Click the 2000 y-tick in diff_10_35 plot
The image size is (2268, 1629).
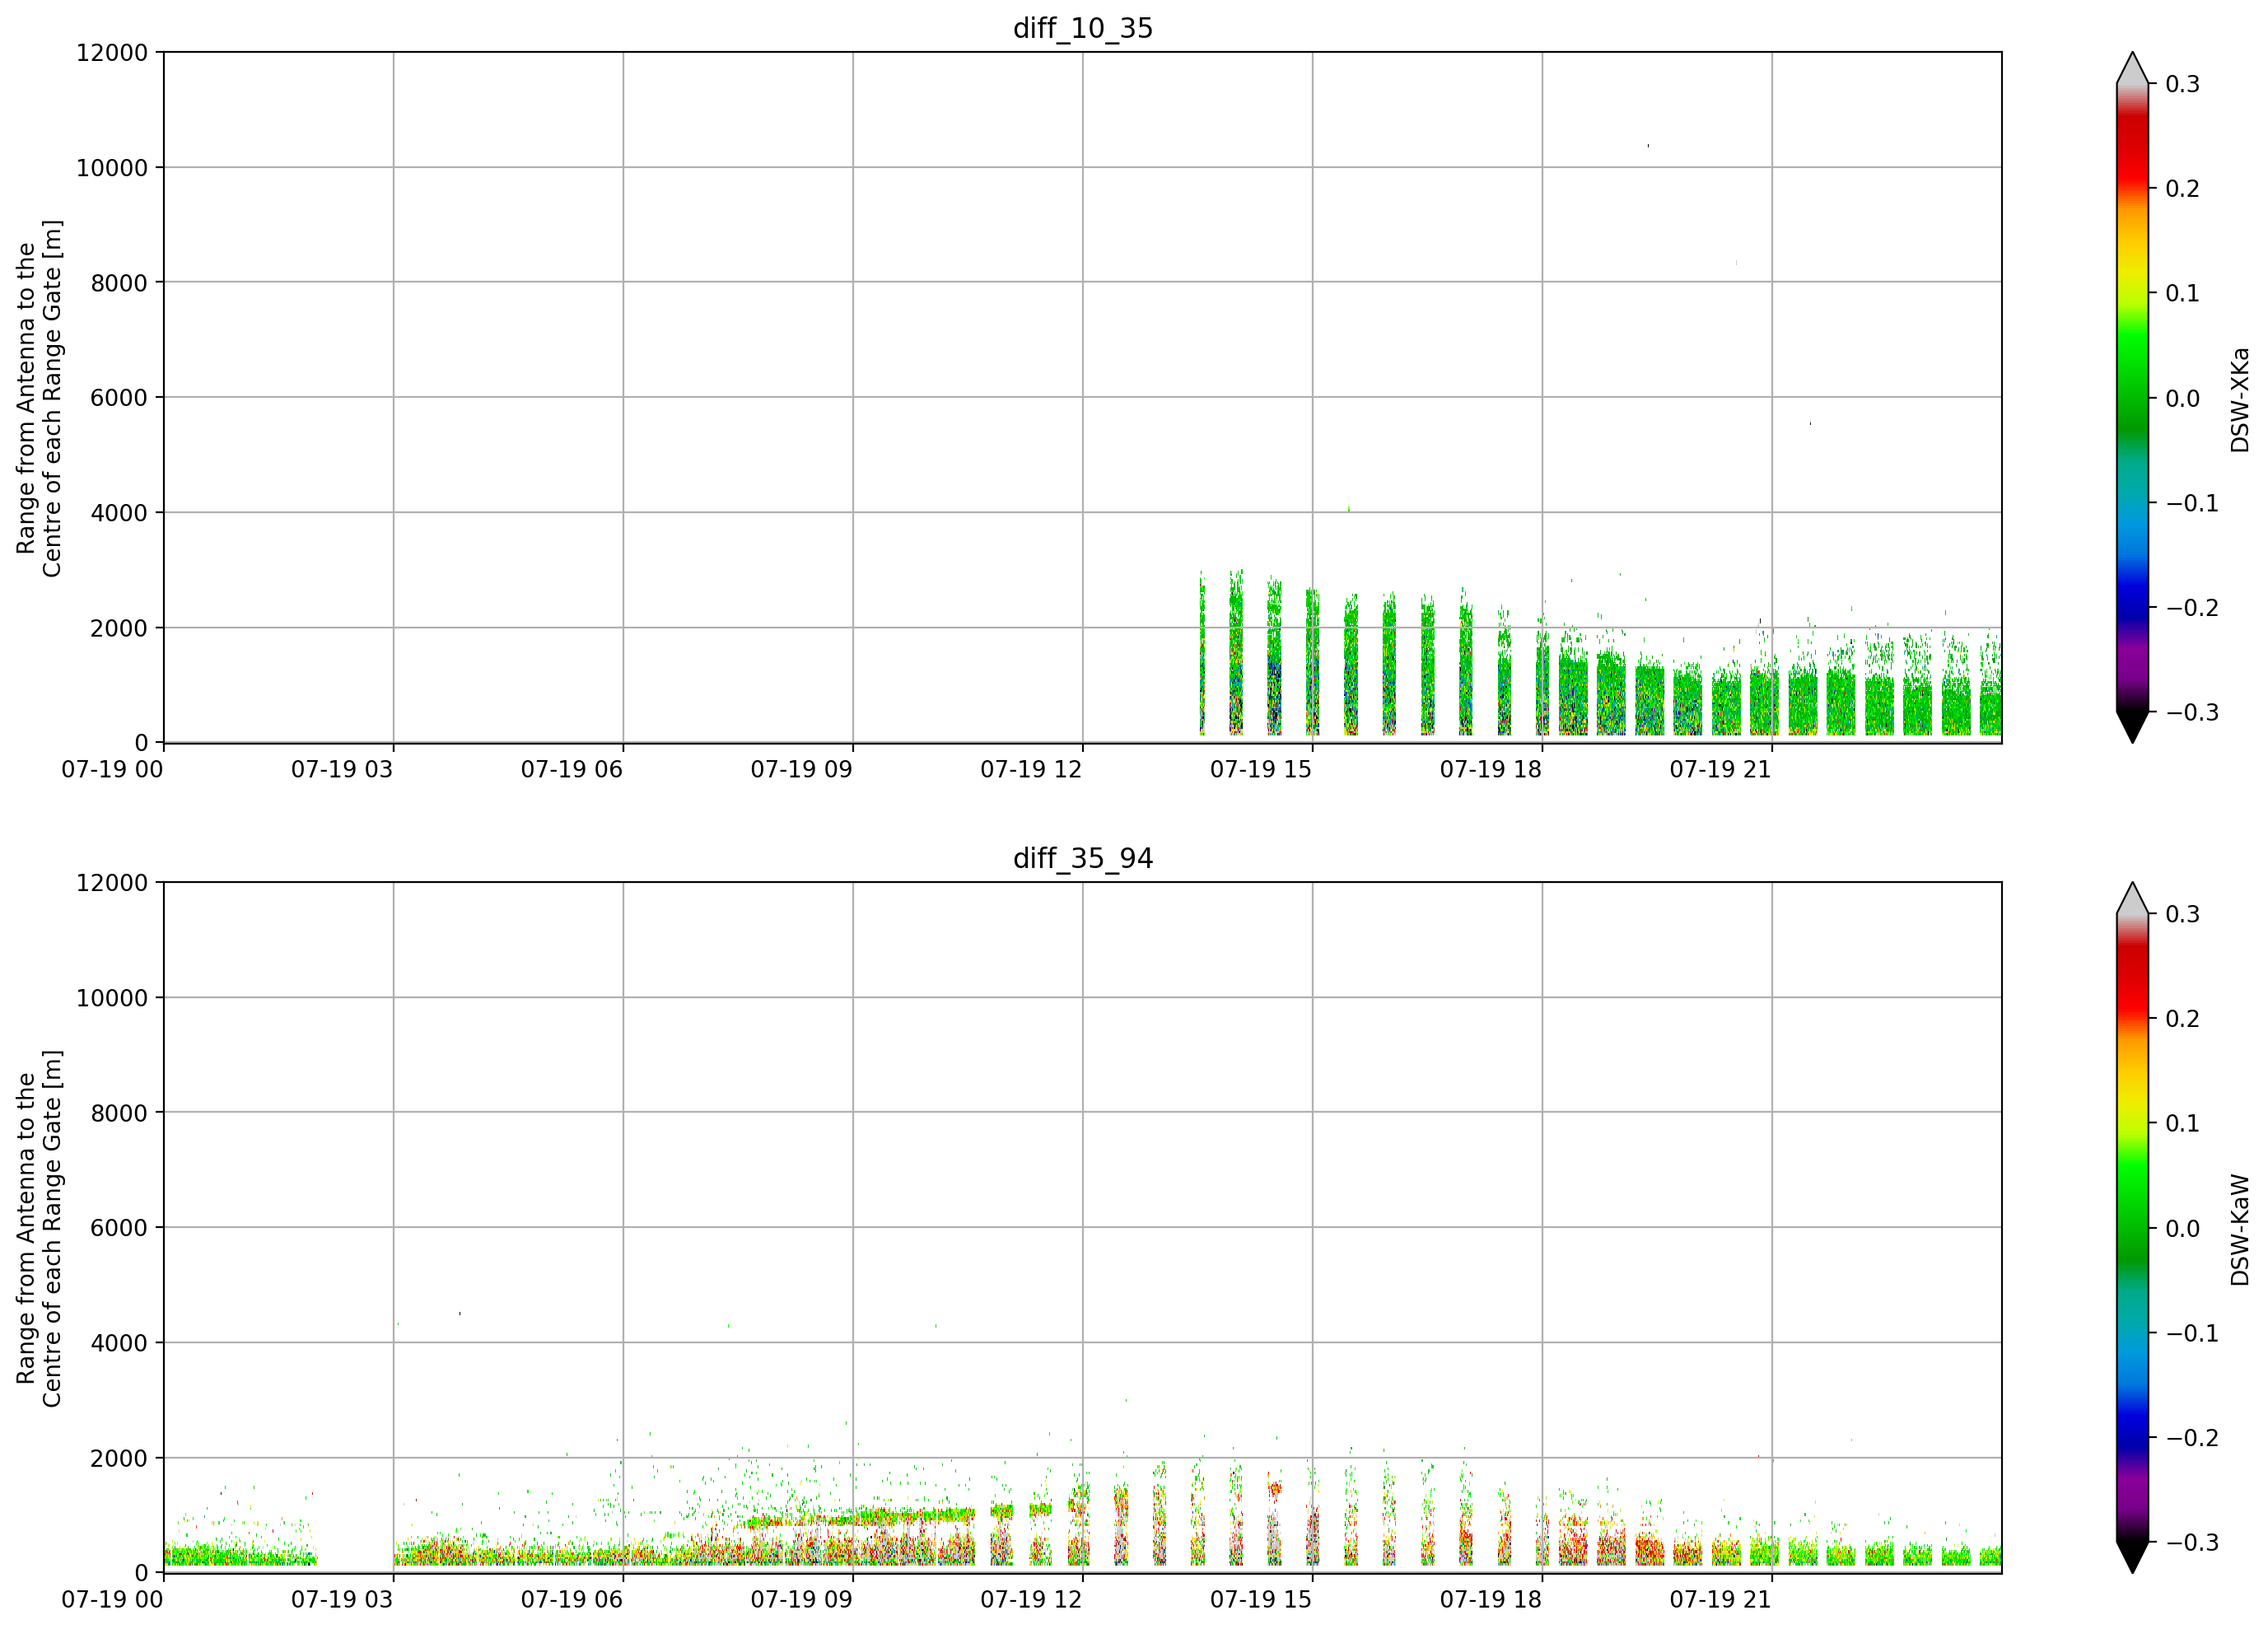click(119, 628)
